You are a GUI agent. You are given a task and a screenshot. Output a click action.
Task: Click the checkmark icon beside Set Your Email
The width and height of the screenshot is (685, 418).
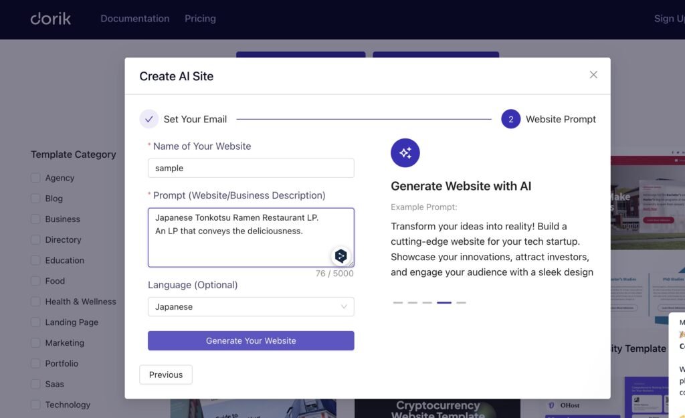click(149, 119)
